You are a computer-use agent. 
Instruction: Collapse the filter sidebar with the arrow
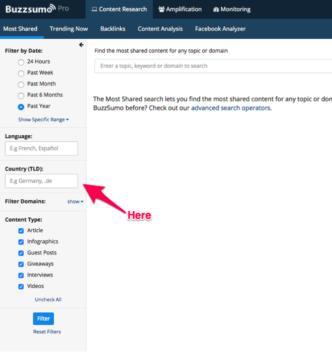point(81,45)
